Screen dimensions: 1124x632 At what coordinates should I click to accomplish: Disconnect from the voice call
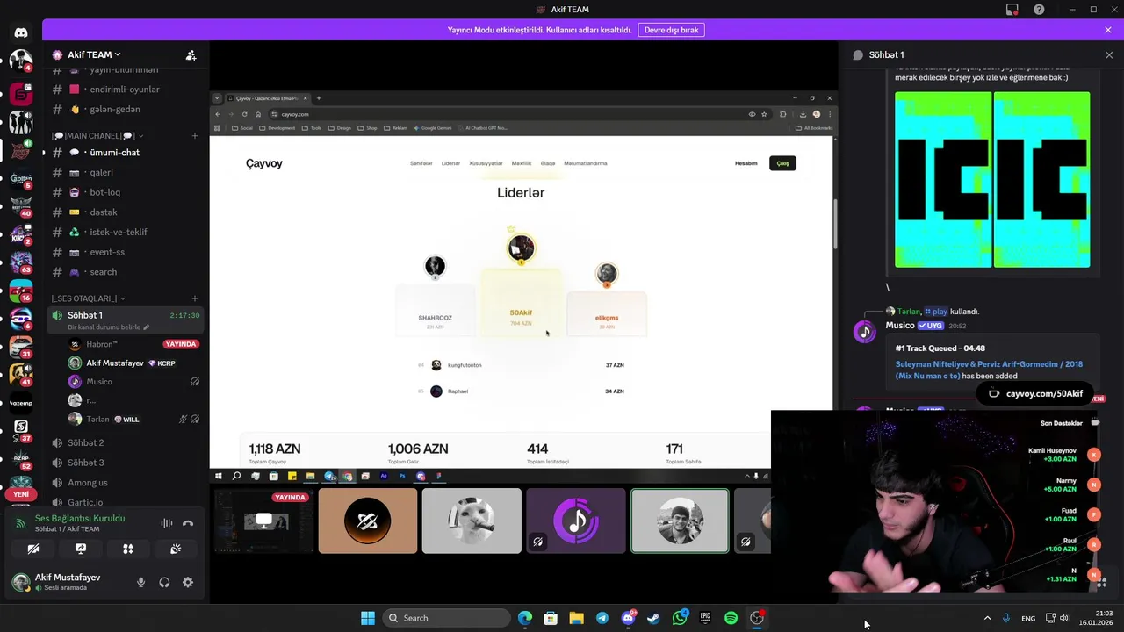(188, 523)
